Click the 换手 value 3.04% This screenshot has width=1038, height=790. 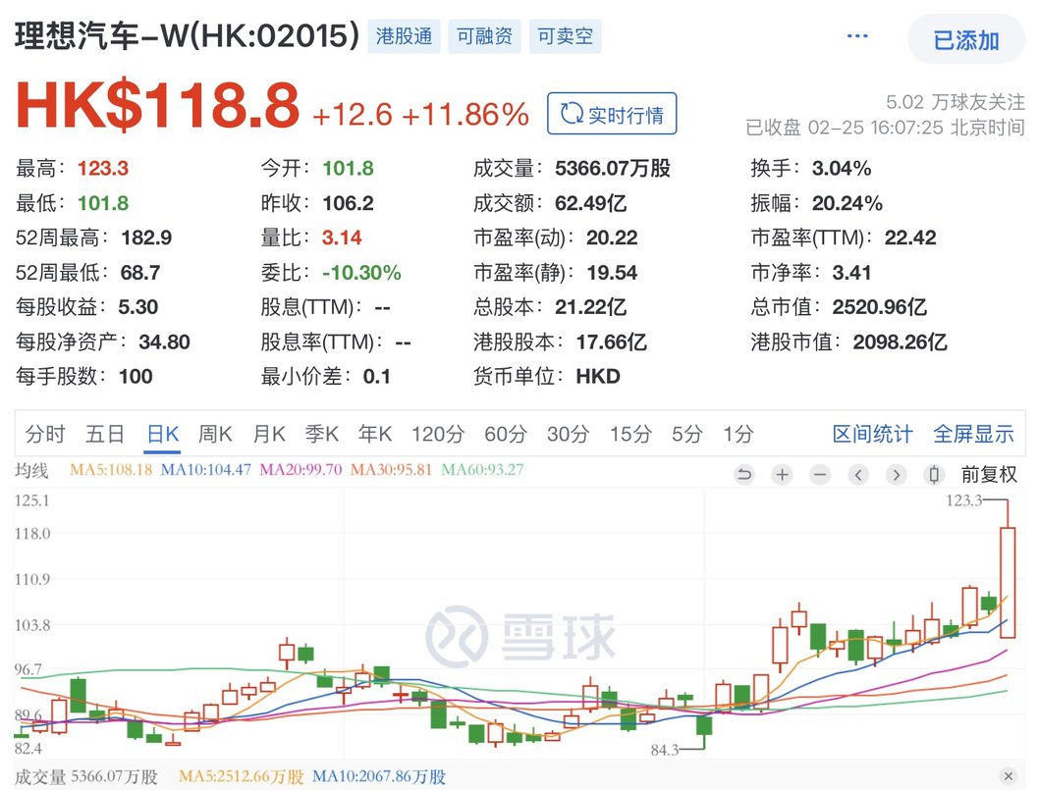pos(842,168)
